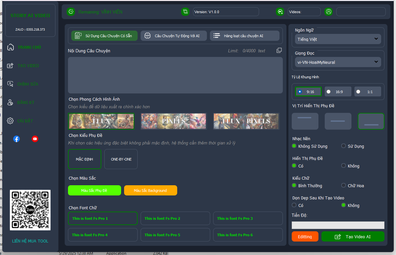Select font Fs Pro 5
Viewport: 396px width, 255px height.
pos(175,235)
